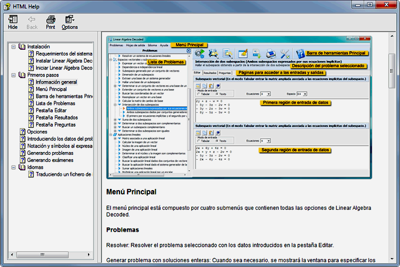Click the navigation scrollbar right arrow
This screenshot has height=267, width=400.
[89, 255]
